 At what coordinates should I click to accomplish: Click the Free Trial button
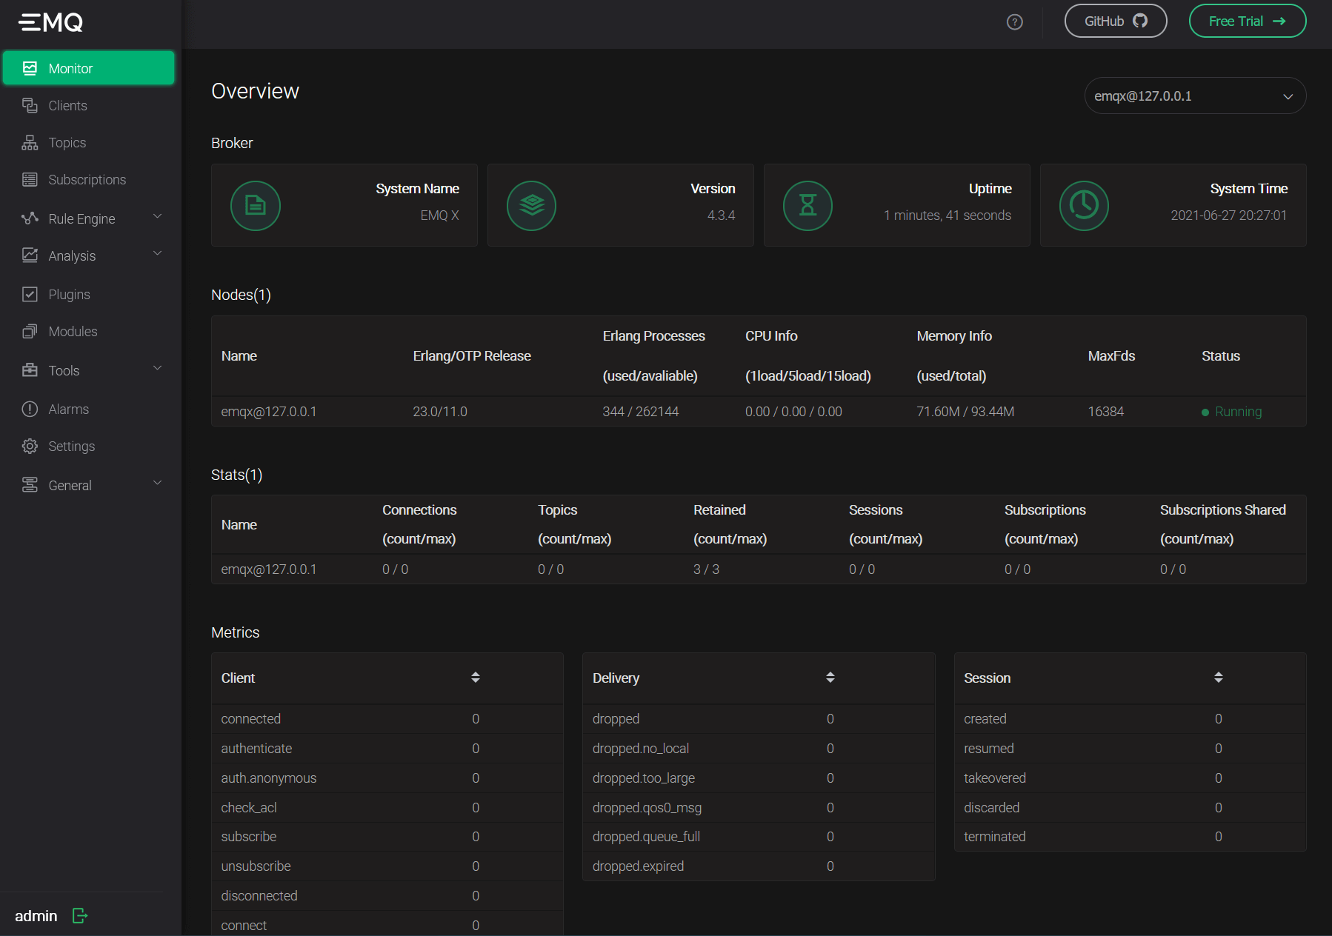1248,21
